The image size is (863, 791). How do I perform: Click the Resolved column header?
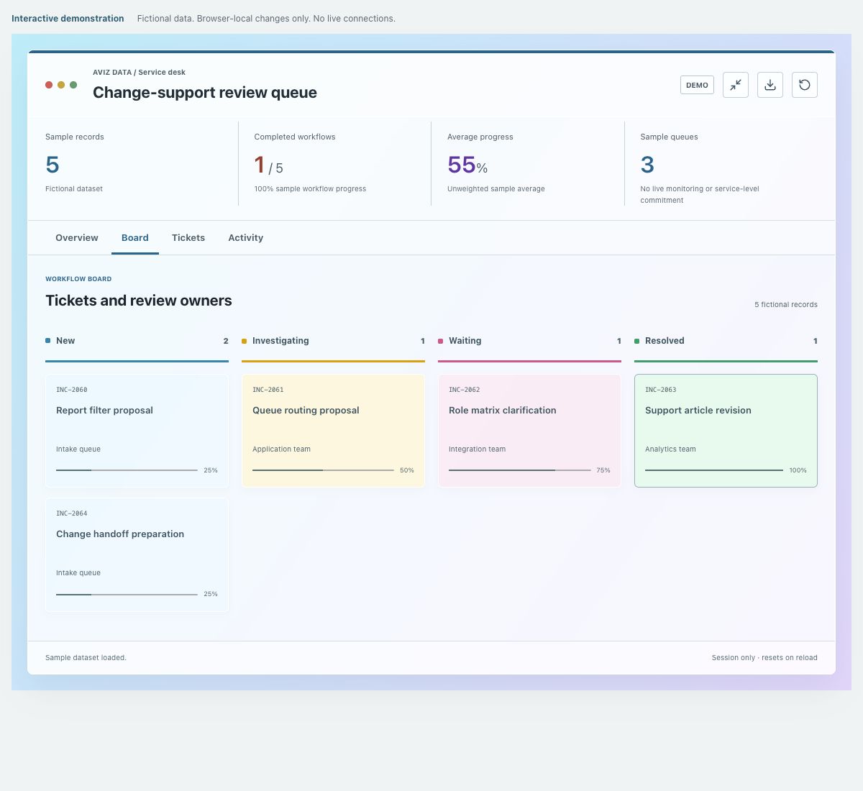coord(726,341)
